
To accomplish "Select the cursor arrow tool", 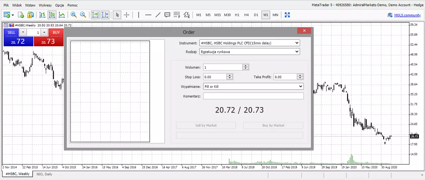I will pyautogui.click(x=117, y=15).
